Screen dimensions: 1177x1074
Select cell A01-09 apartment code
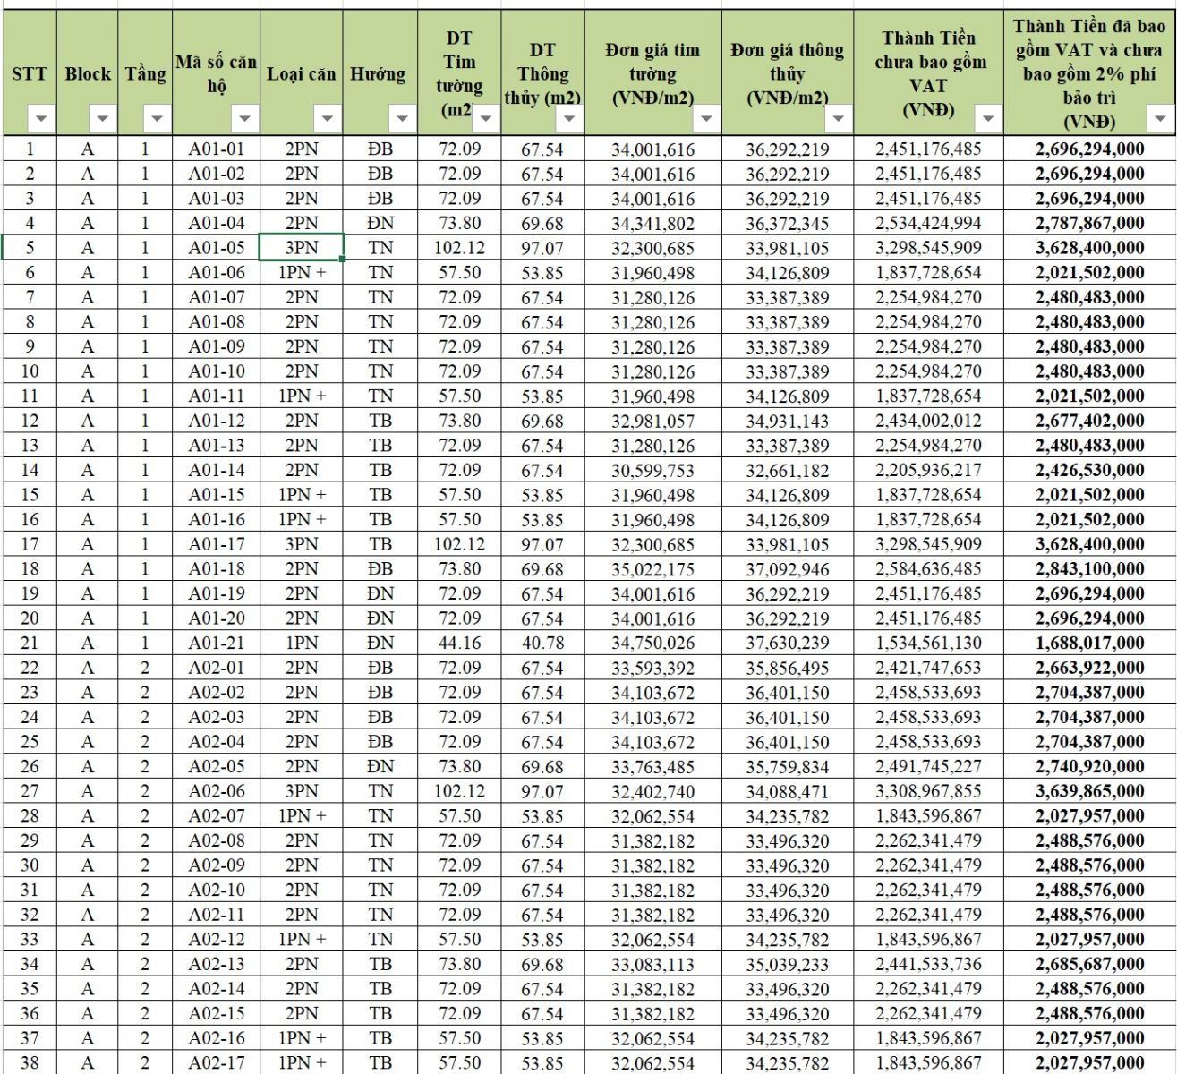[x=216, y=346]
